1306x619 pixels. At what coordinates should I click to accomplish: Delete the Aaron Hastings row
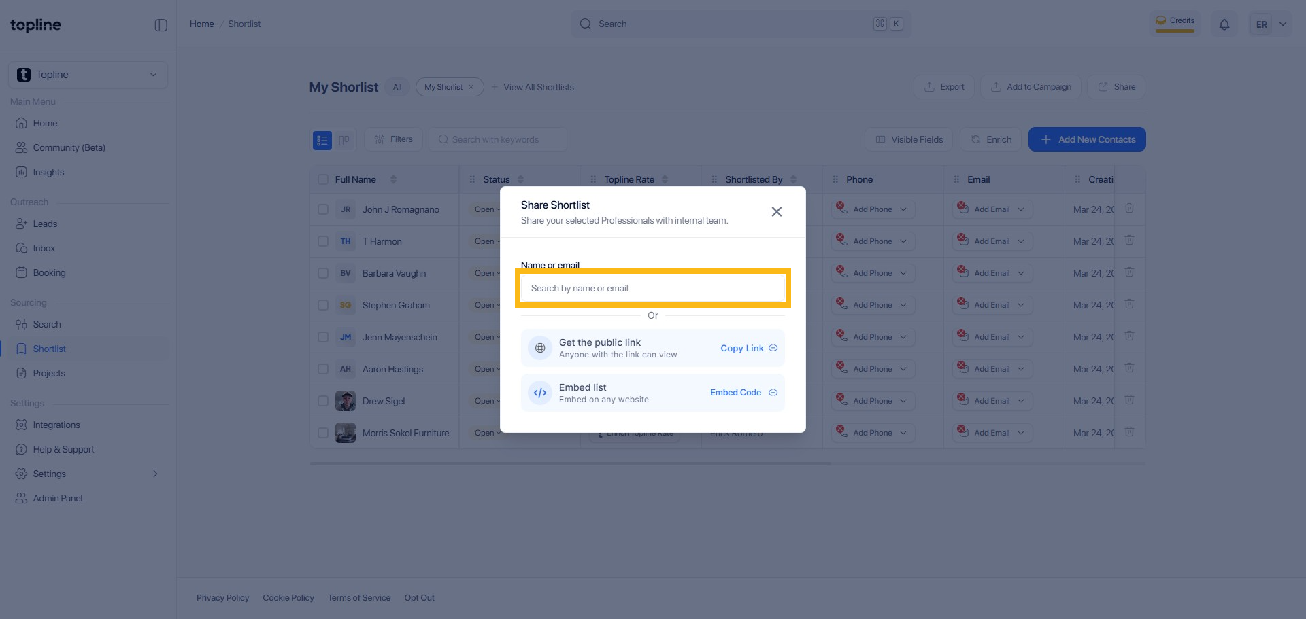coord(1129,368)
